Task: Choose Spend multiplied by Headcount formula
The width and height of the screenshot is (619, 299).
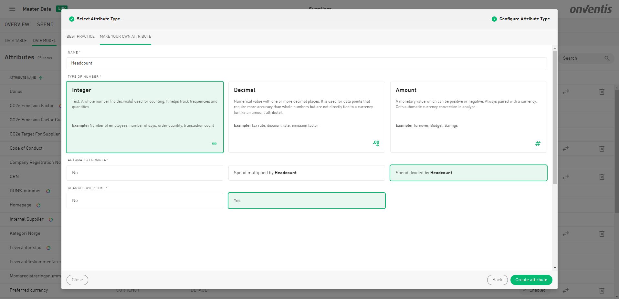Action: [x=306, y=173]
